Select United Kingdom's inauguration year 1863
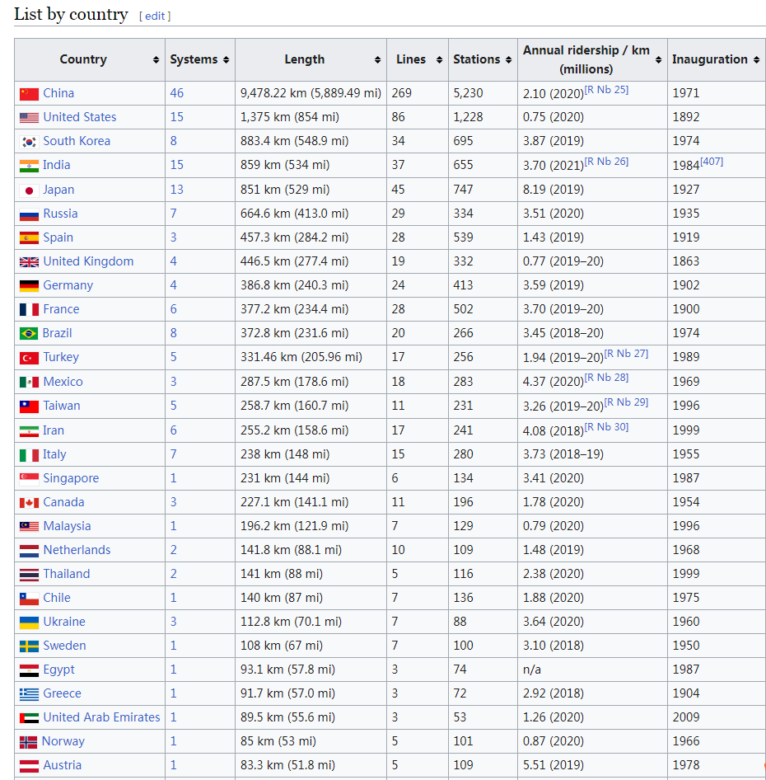This screenshot has height=780, width=766. pos(686,261)
